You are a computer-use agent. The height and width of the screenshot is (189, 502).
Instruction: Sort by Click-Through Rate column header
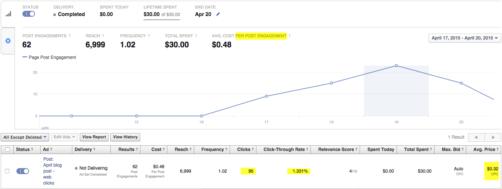pos(284,149)
